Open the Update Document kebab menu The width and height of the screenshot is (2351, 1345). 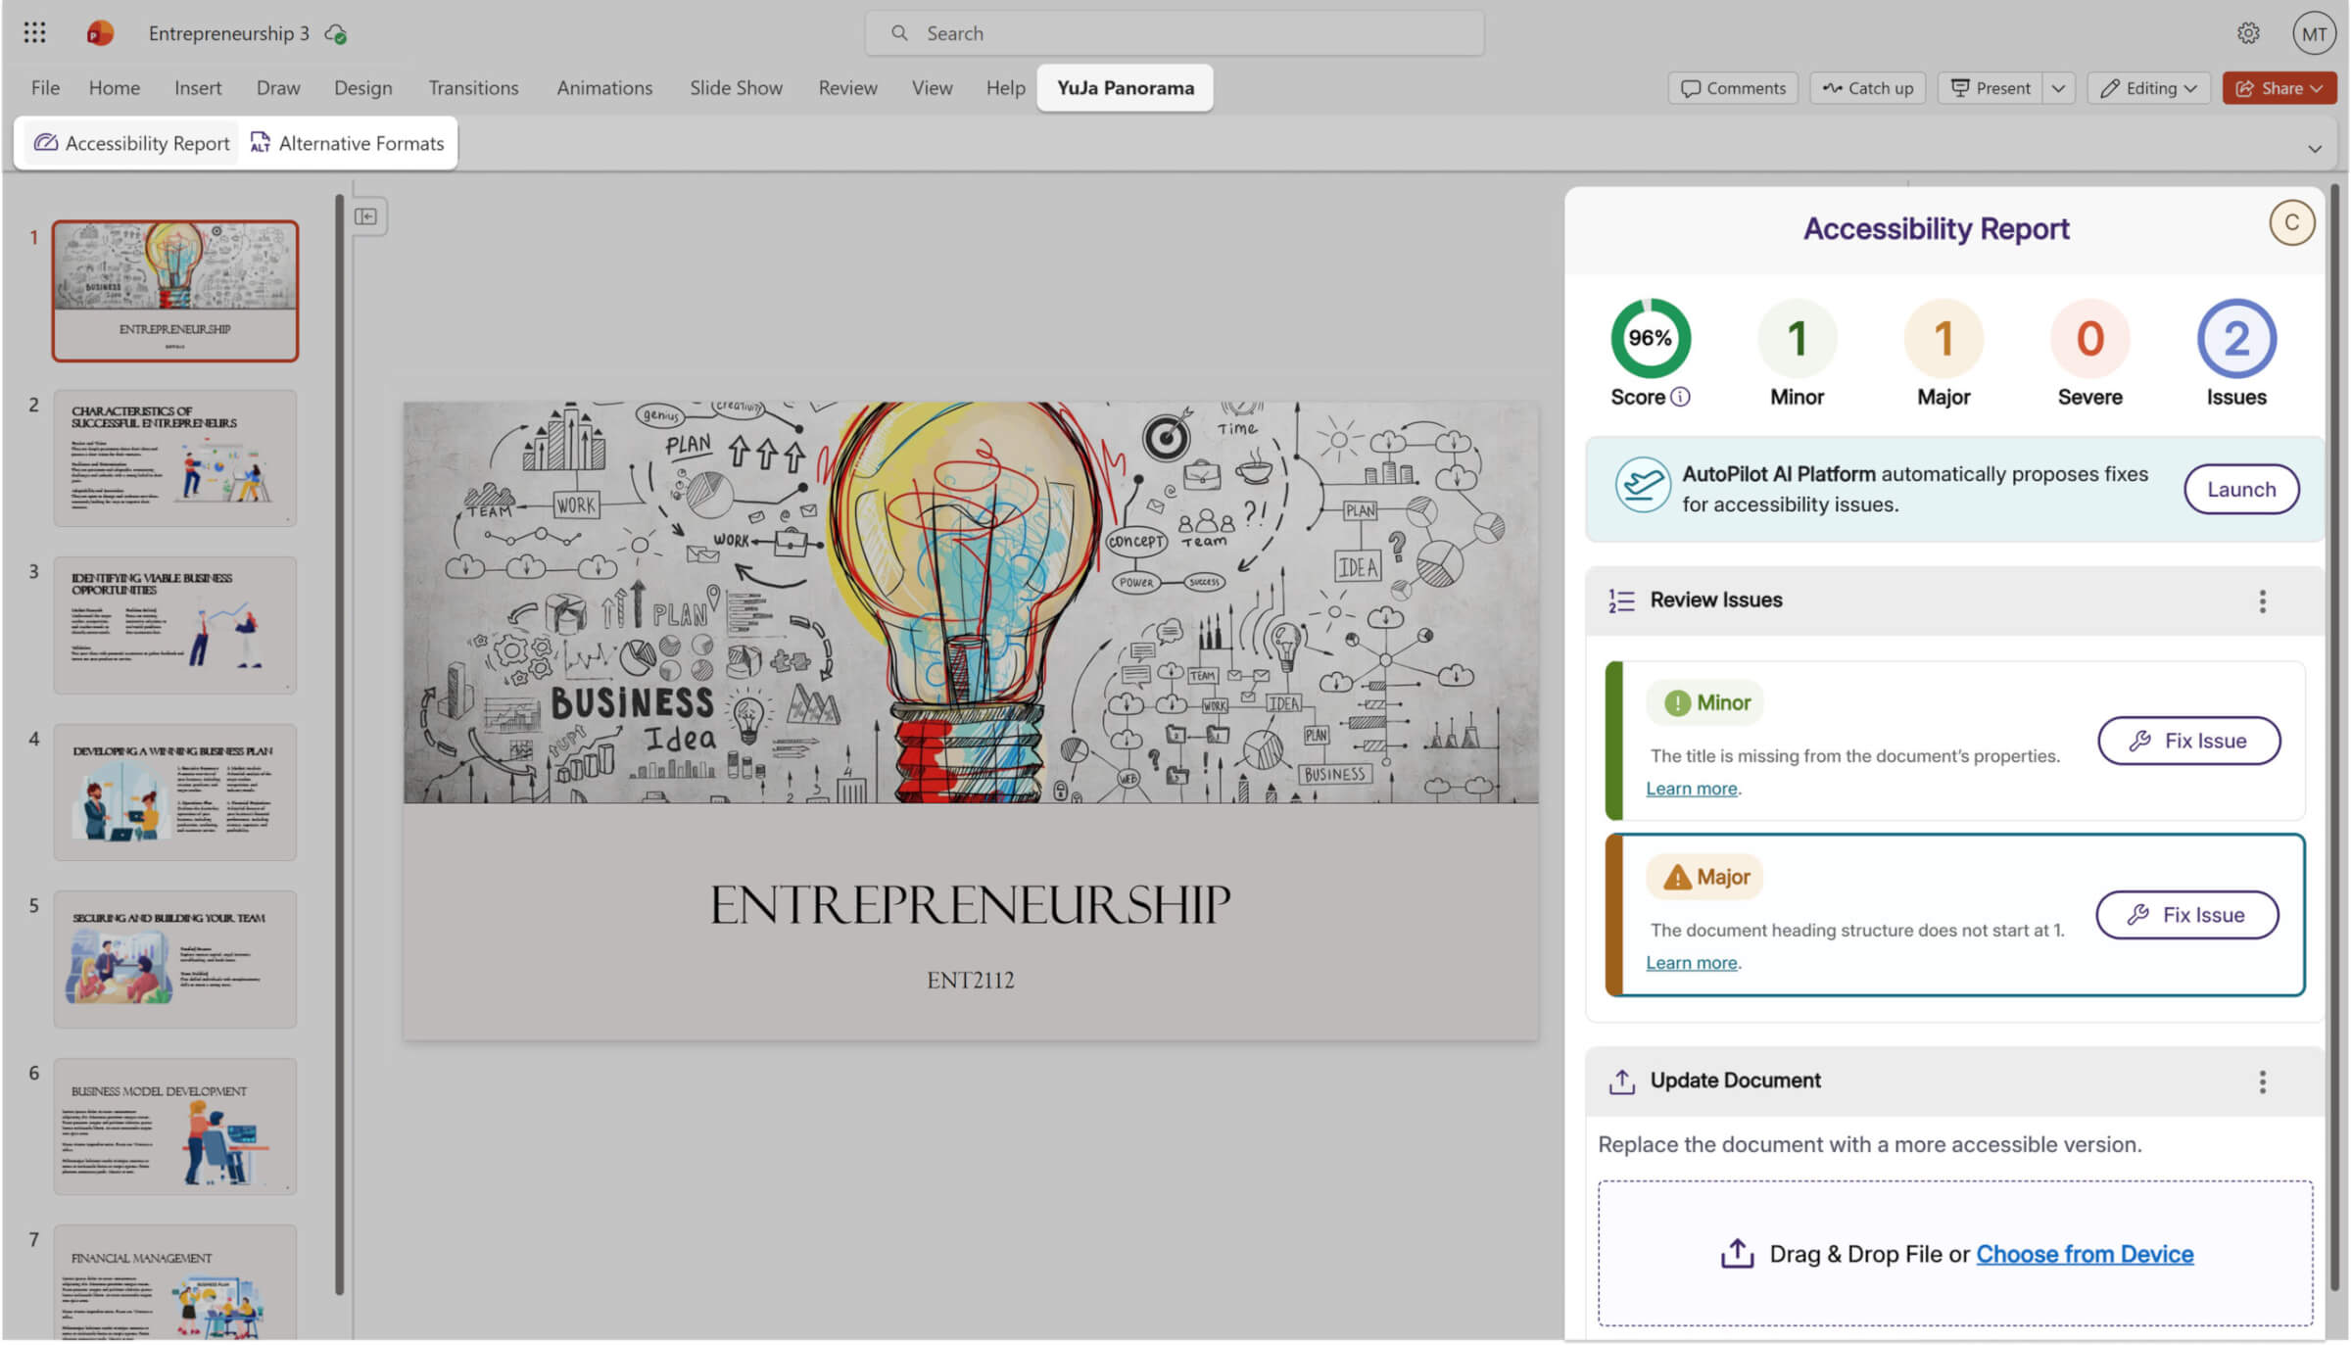(x=2263, y=1081)
